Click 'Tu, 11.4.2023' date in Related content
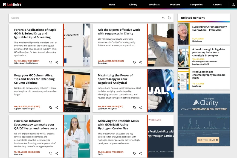Viewport: 237px width, 158px height. [198, 84]
